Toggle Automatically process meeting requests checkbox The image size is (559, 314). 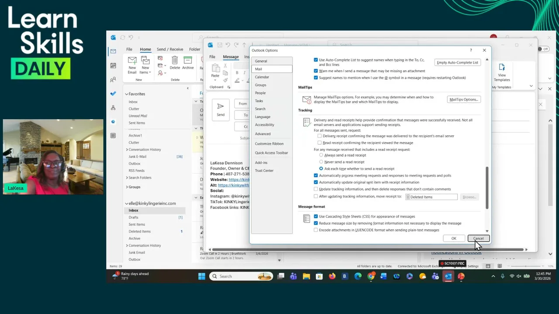point(316,175)
